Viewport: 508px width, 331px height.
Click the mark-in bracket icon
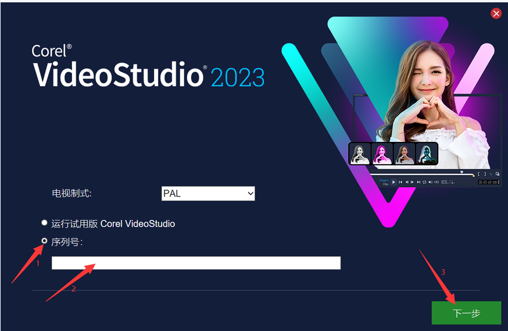coord(479,174)
